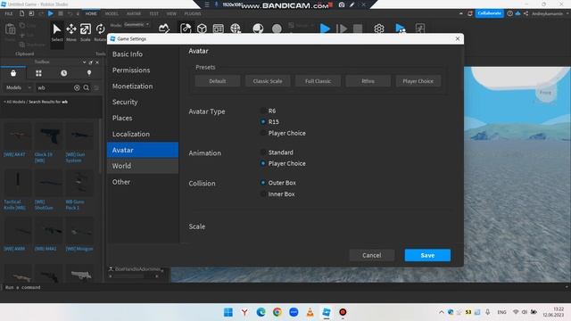
Task: Apply the Default avatar preset
Action: click(x=218, y=81)
